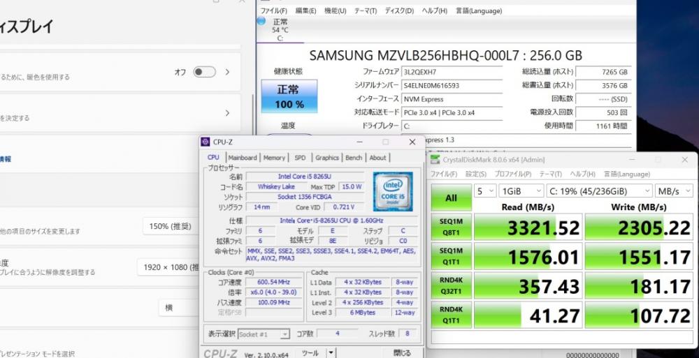Click the SAMSUNG MZVLB256HBHQ drive title
699x358 pixels.
point(446,55)
